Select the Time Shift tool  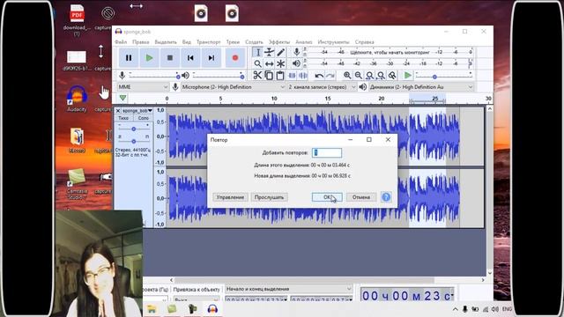click(x=269, y=64)
